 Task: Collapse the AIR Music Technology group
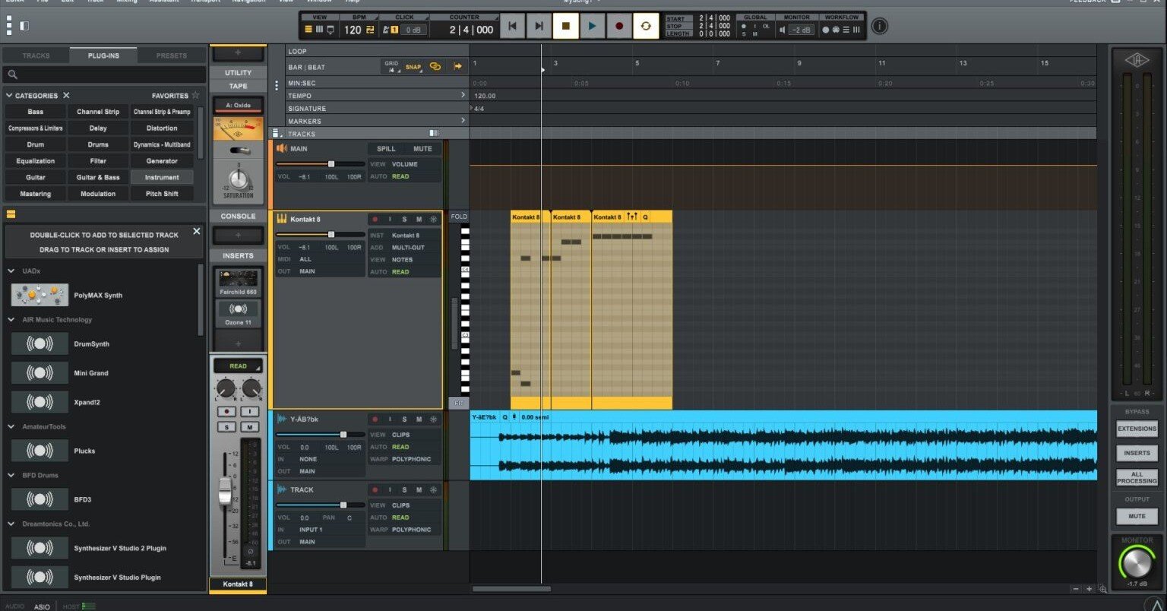click(11, 319)
